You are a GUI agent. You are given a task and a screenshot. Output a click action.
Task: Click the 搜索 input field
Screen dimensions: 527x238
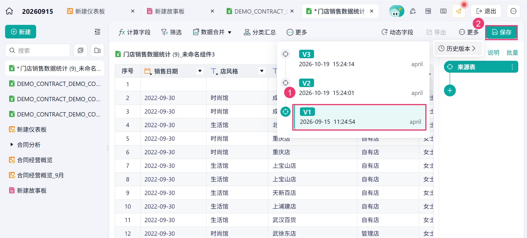[38, 50]
